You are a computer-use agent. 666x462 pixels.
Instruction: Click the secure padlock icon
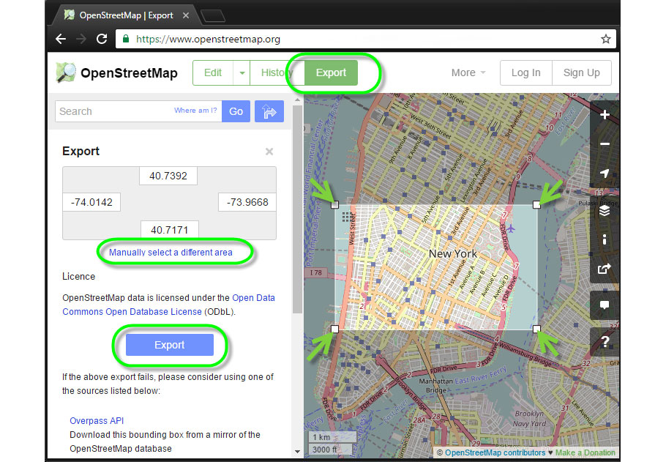(126, 39)
